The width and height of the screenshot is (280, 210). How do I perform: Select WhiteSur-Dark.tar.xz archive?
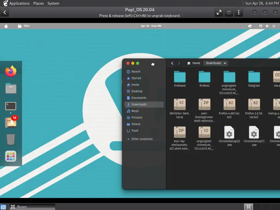click(x=180, y=108)
